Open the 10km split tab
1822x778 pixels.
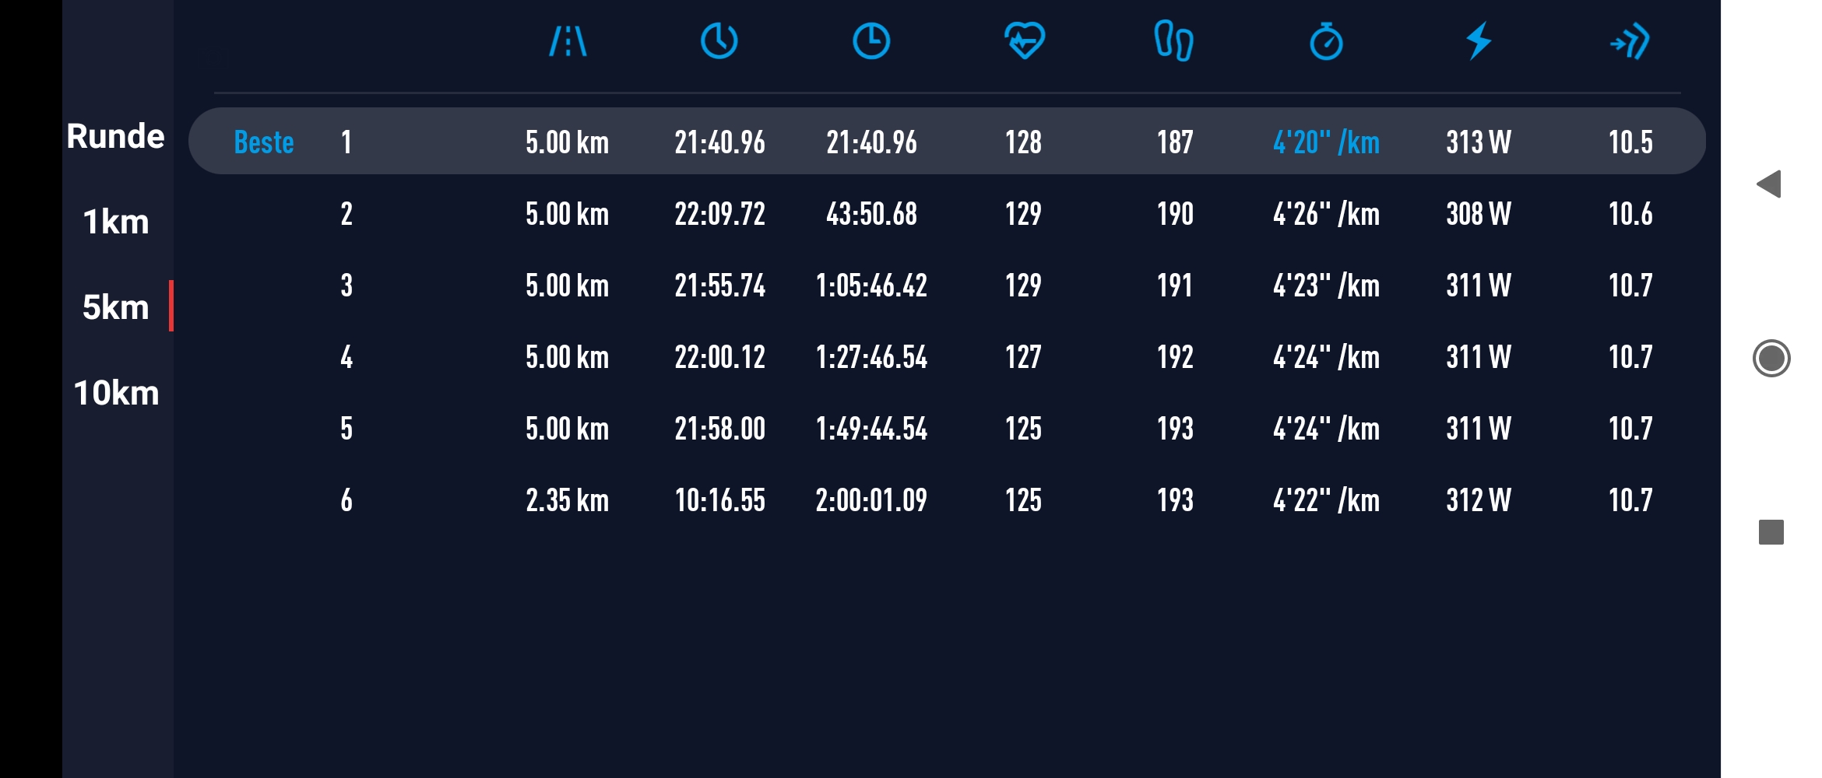[116, 393]
